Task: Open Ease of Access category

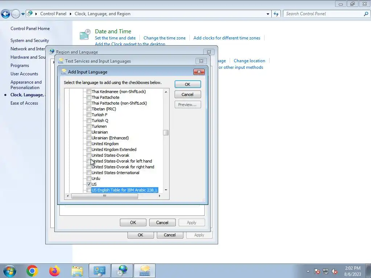Action: pyautogui.click(x=24, y=103)
